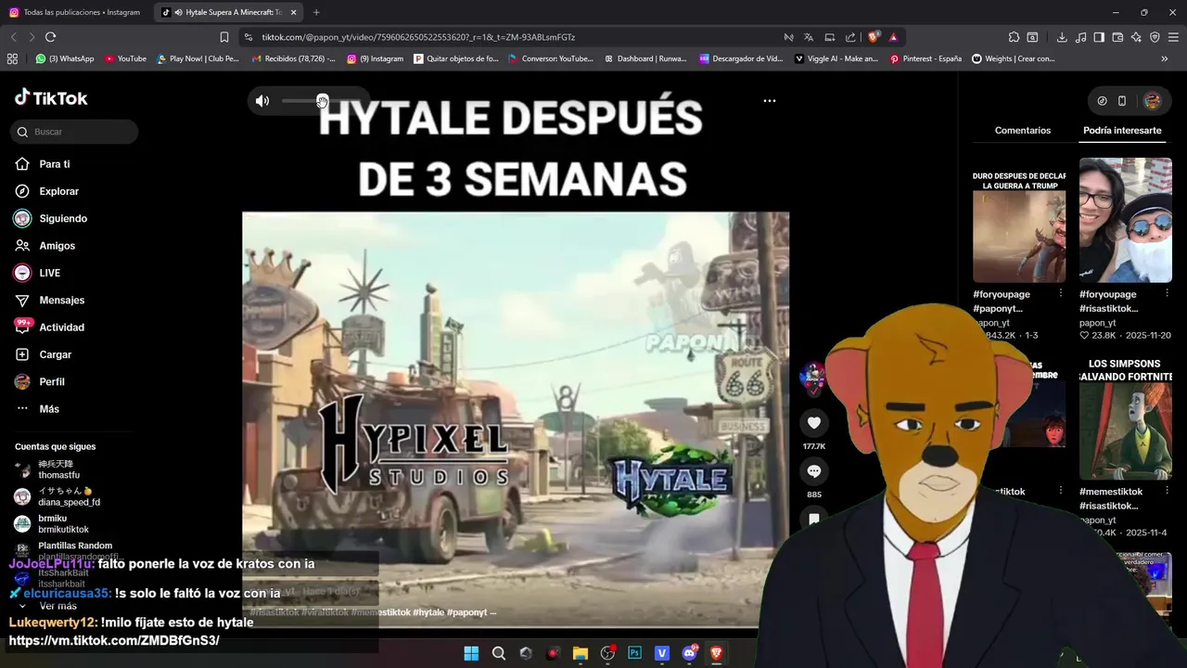
Task: Open the three-dot options menu on the video
Action: (769, 100)
